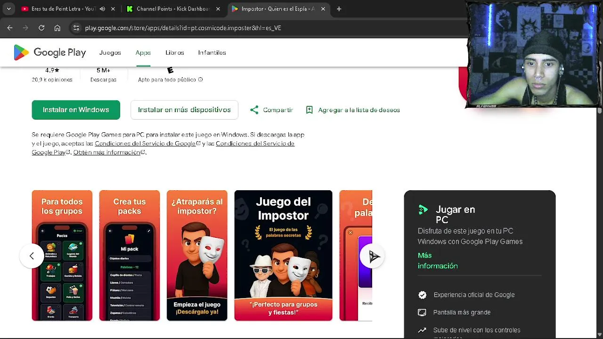Click the Más información link in PC panel

click(438, 260)
